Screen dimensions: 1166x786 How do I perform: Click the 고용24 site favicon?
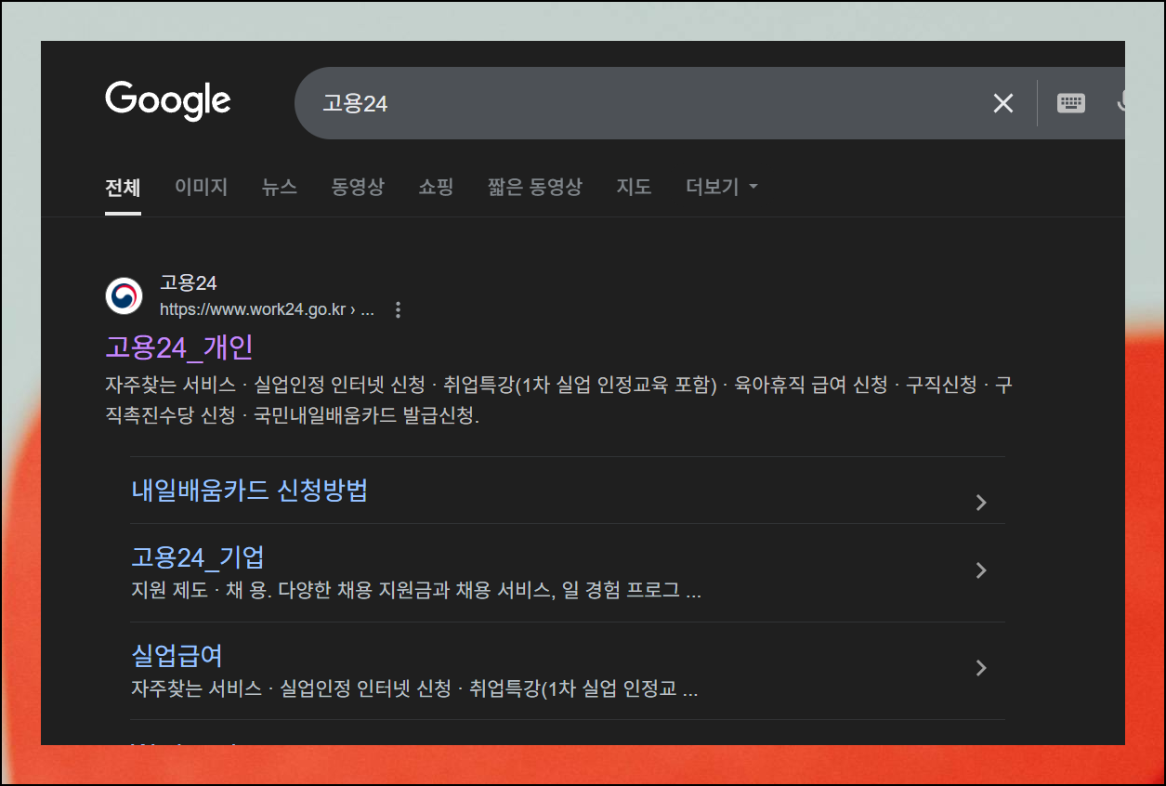click(124, 296)
